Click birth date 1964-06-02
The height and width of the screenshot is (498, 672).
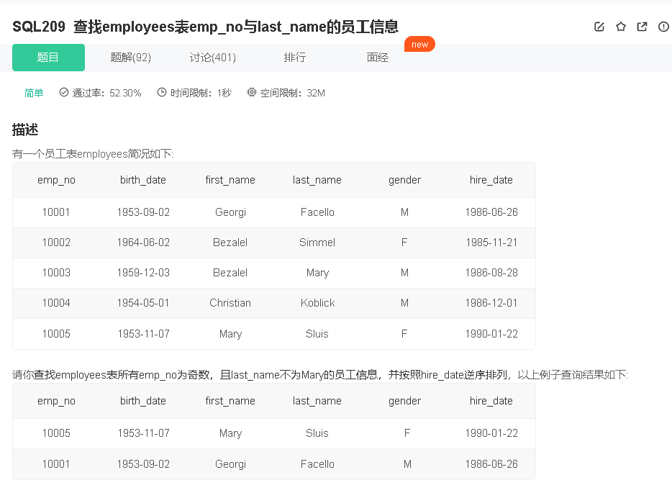143,243
